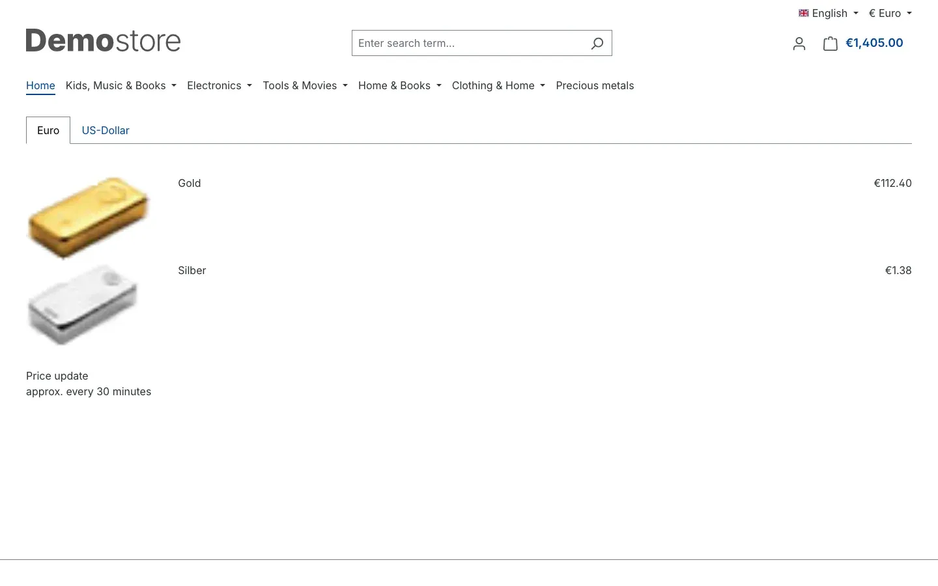Click 'approx. every 30 minutes' text

tap(89, 391)
